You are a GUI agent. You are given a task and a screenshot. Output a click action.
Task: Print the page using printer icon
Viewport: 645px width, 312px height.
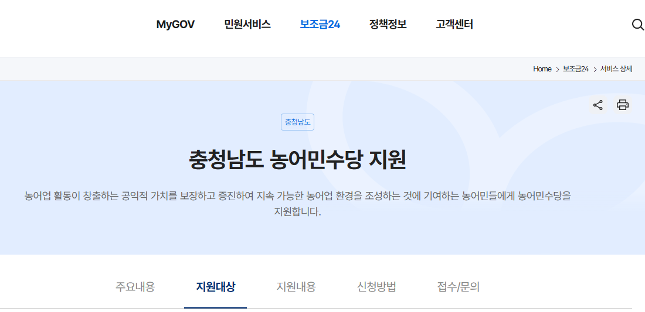point(622,105)
